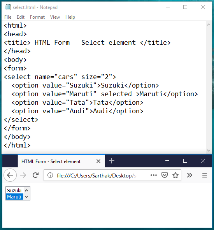Screen dimensions: 214x230
Task: Select Maruti in the cars list
Action: (x=14, y=197)
